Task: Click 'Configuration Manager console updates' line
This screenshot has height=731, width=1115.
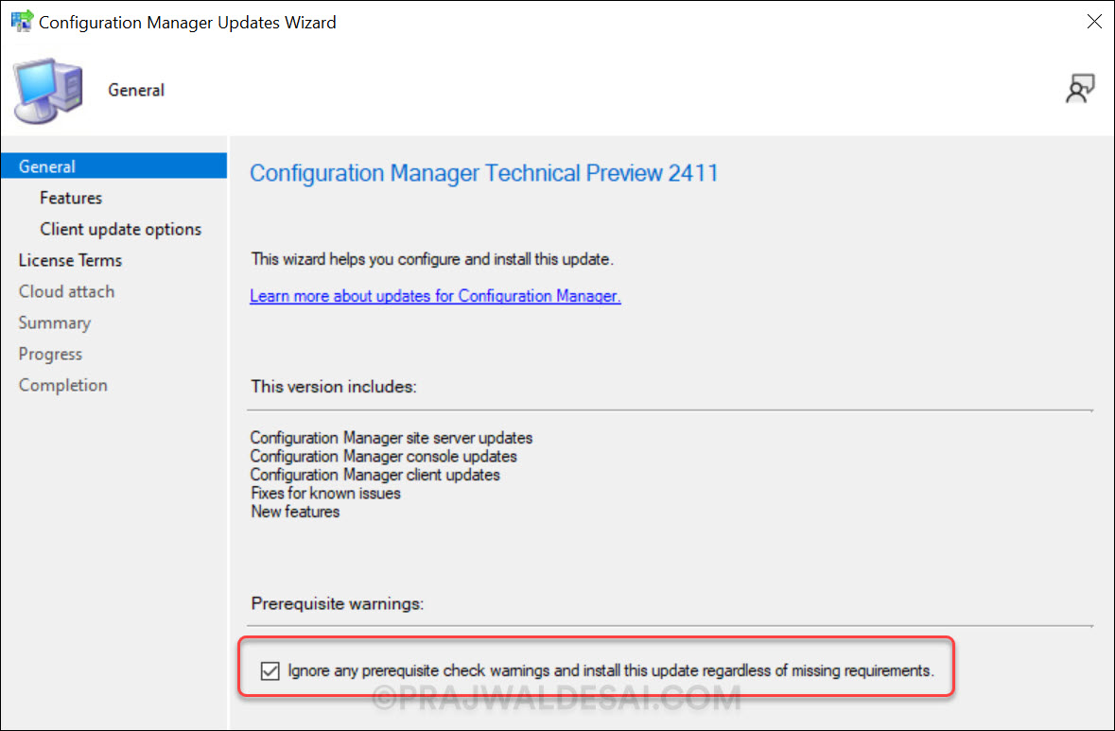Action: (384, 456)
